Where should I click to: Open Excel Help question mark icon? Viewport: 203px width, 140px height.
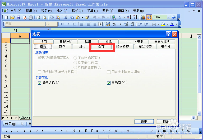[174, 17]
